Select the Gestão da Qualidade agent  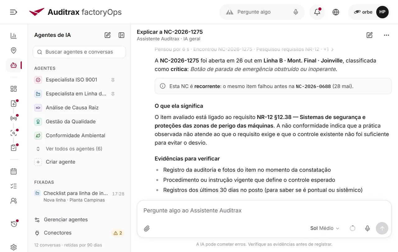(x=79, y=122)
